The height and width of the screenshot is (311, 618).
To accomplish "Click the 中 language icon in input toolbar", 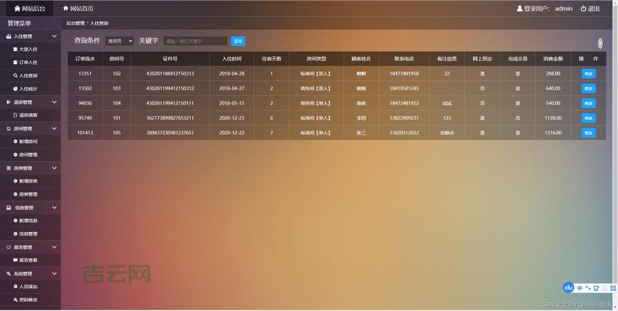I will (x=580, y=288).
